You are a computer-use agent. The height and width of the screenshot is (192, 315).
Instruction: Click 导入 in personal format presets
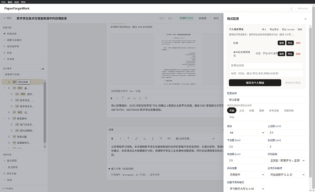(x=264, y=30)
